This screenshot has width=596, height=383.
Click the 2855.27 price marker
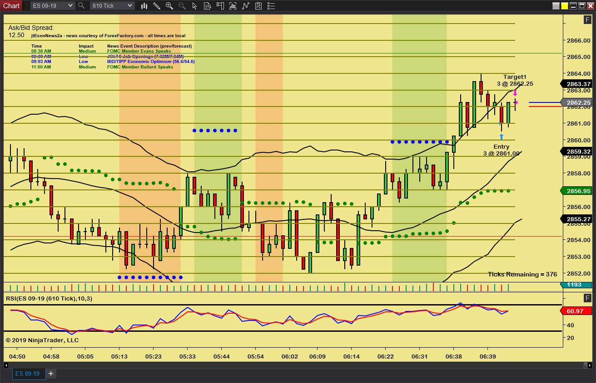coord(576,219)
